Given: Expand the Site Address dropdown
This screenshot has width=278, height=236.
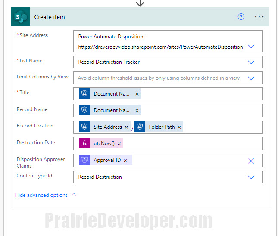Looking at the screenshot, I should [x=251, y=46].
